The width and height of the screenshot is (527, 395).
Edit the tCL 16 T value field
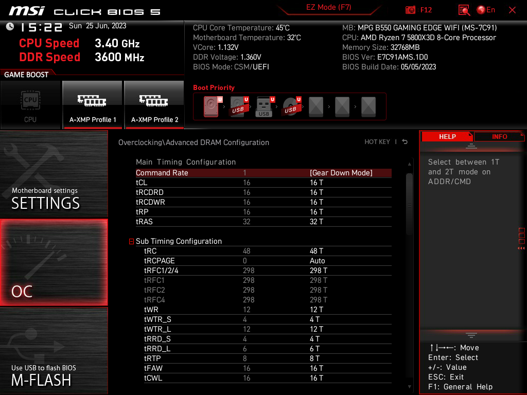(317, 183)
